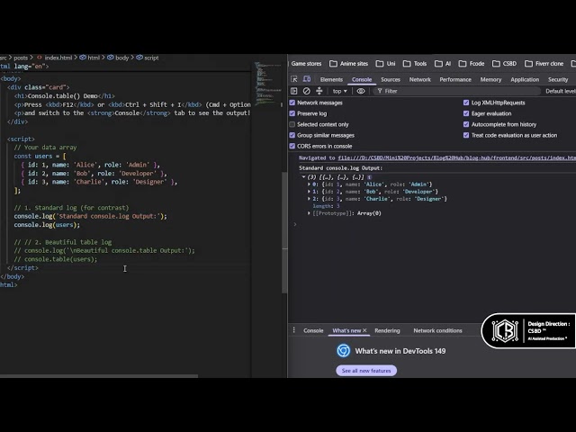Click the body breadcrumb in editor
Screen dimensions: 576x432
tap(118, 58)
